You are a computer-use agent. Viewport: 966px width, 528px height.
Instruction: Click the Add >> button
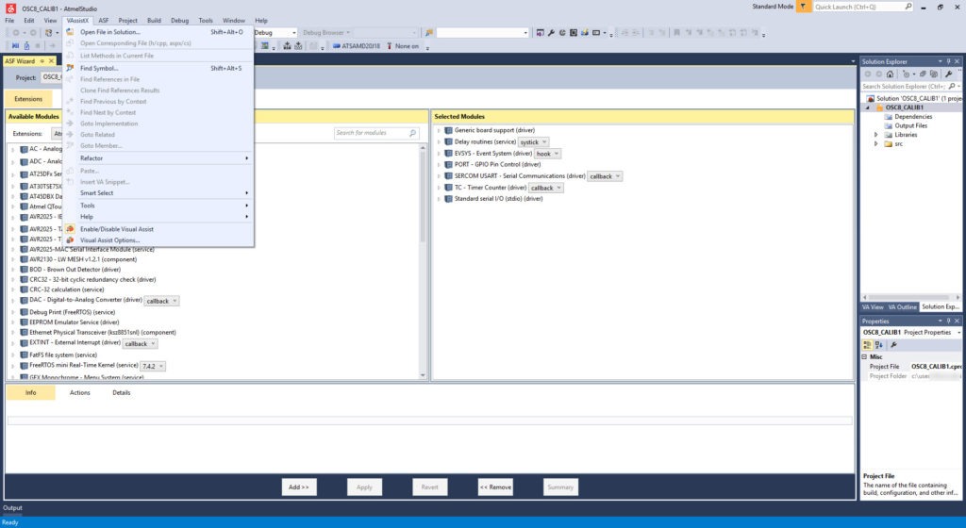pos(299,487)
